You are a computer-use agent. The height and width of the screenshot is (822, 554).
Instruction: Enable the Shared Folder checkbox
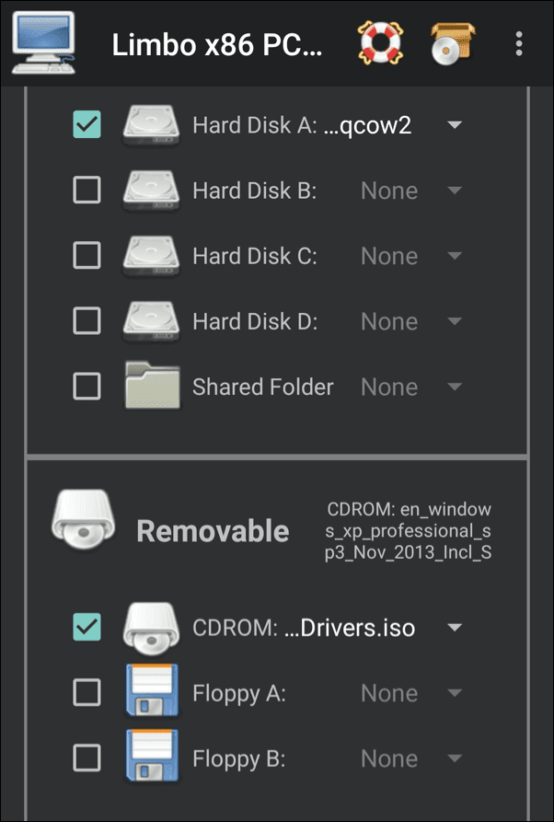pyautogui.click(x=87, y=387)
